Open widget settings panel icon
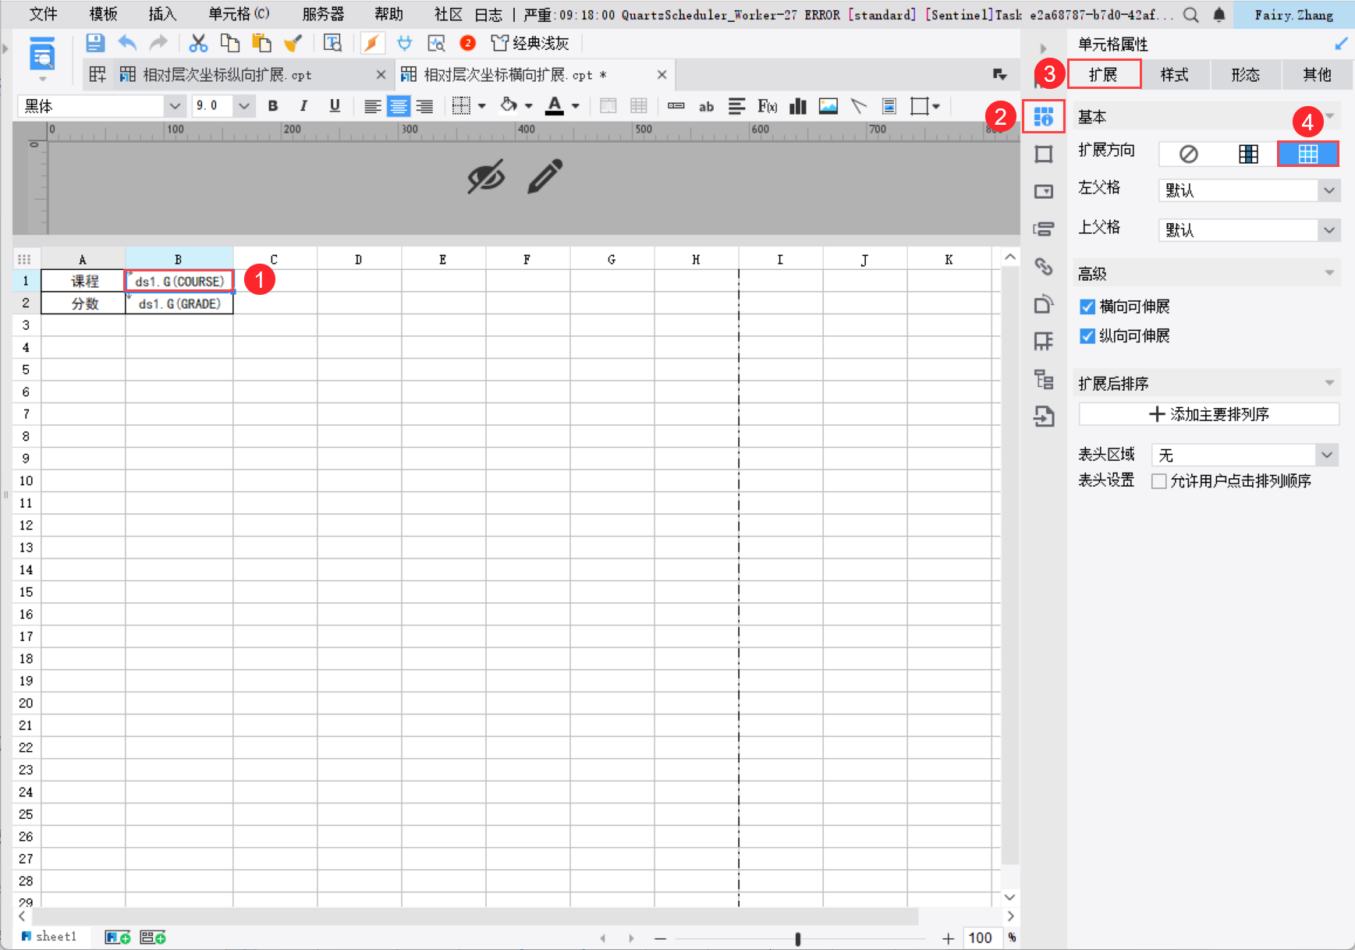 click(x=1044, y=192)
